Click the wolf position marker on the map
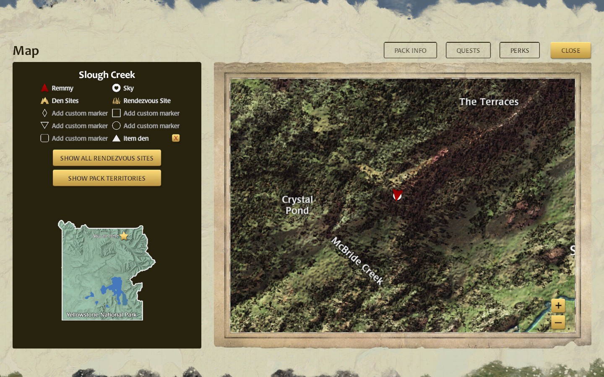Viewport: 604px width, 377px height. 397,194
